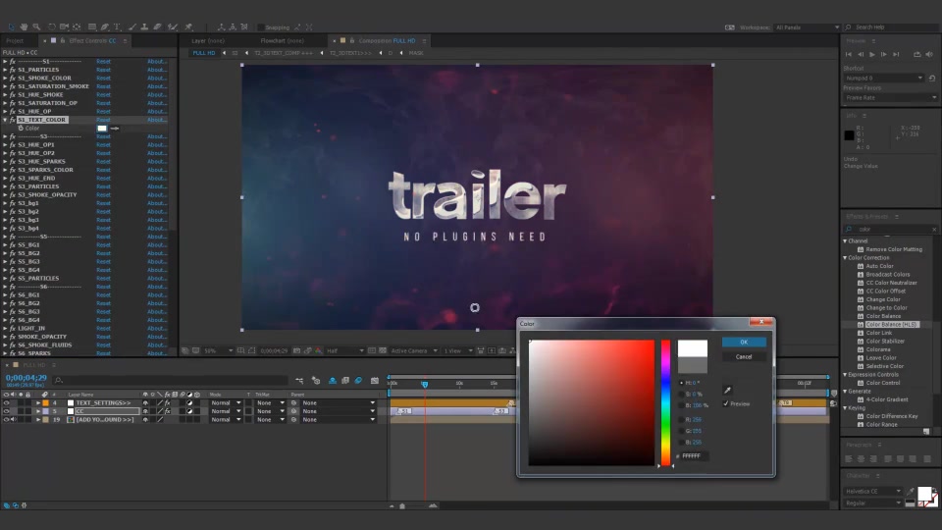Toggle the timeline Draft 3D icon
The width and height of the screenshot is (942, 530).
coord(316,381)
